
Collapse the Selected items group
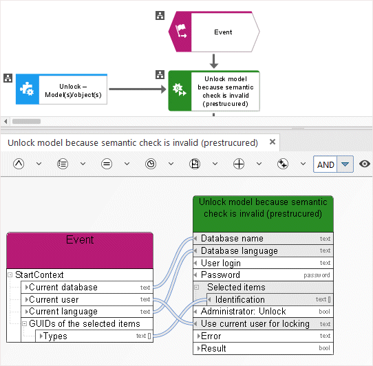tap(197, 287)
